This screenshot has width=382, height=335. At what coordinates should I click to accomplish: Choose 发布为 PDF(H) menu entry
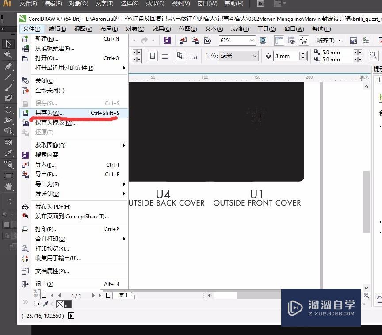(x=73, y=207)
